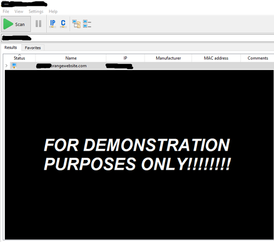Click the collapse all list icon
This screenshot has width=274, height=242.
tap(87, 24)
